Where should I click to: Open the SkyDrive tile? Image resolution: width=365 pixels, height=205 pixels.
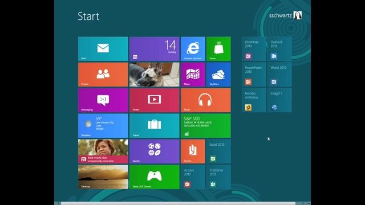(218, 75)
